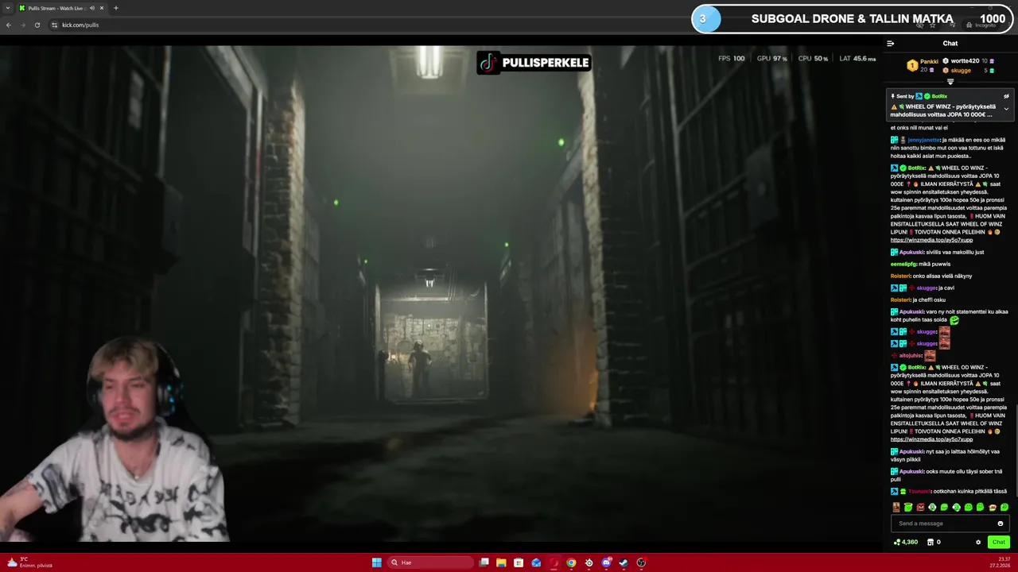The height and width of the screenshot is (572, 1018).
Task: Open Steam from taskbar
Action: click(624, 562)
